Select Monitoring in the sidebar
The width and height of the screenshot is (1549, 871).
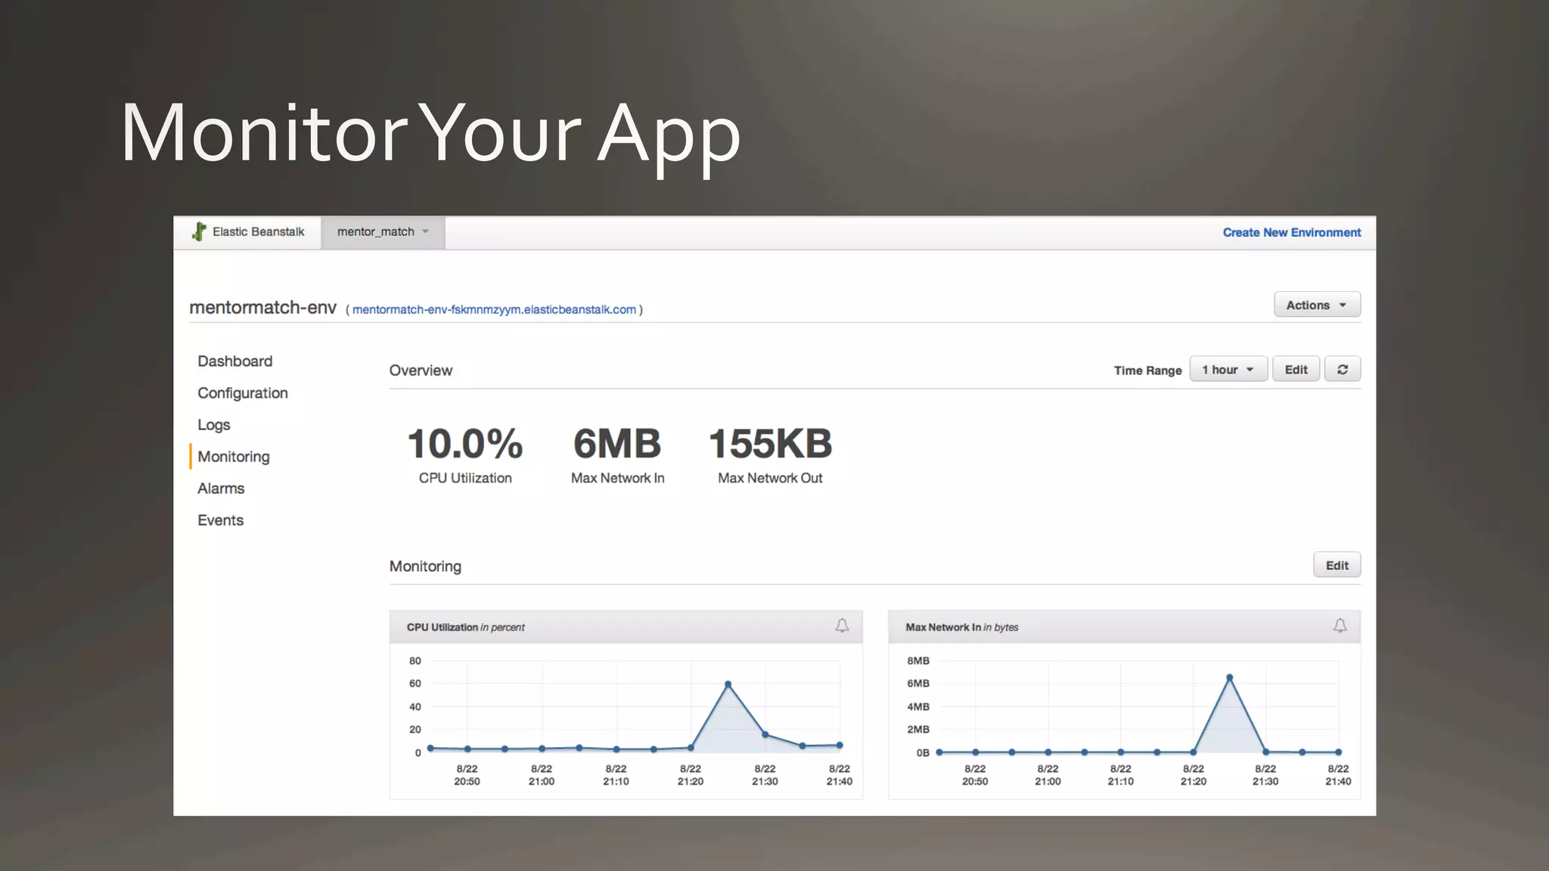click(x=233, y=457)
